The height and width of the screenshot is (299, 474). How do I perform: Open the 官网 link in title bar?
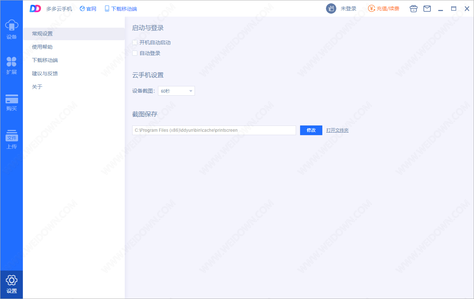(88, 8)
